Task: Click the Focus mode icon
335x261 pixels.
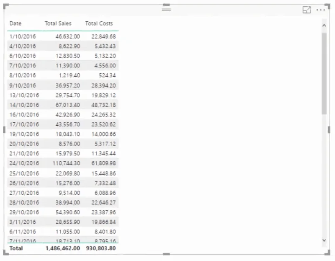Action: pyautogui.click(x=307, y=10)
